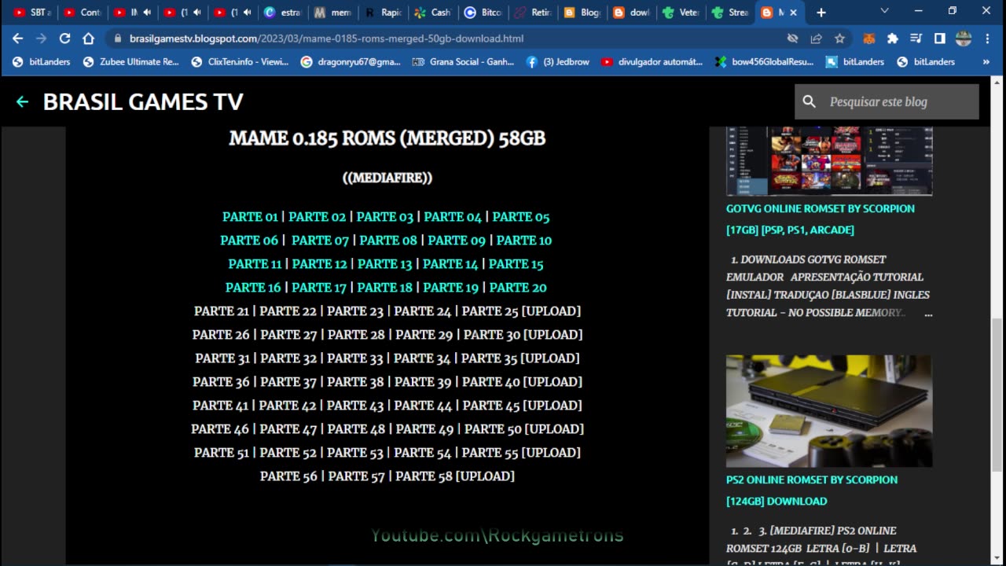Open the media control playlist icon

(x=916, y=39)
